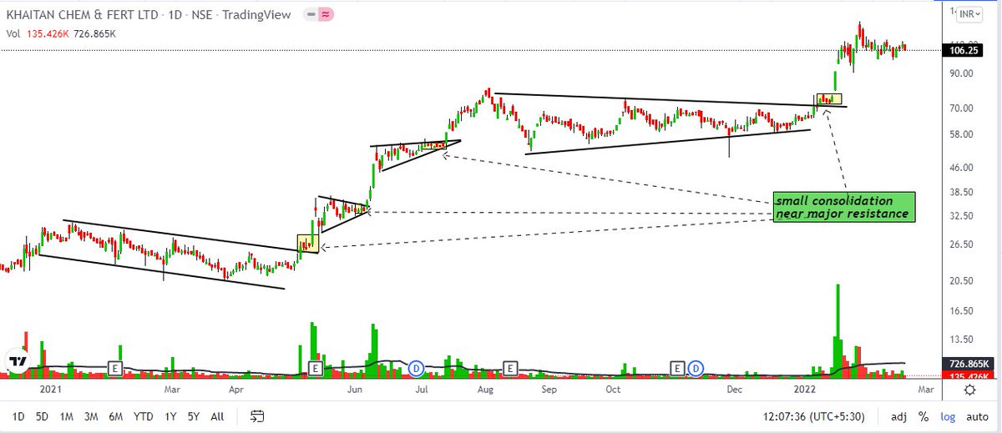Click the earnings E marker near mid-August

click(x=509, y=367)
